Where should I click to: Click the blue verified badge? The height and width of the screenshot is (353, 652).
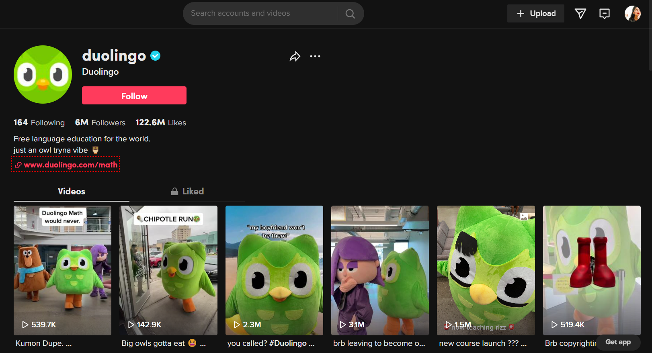(156, 56)
